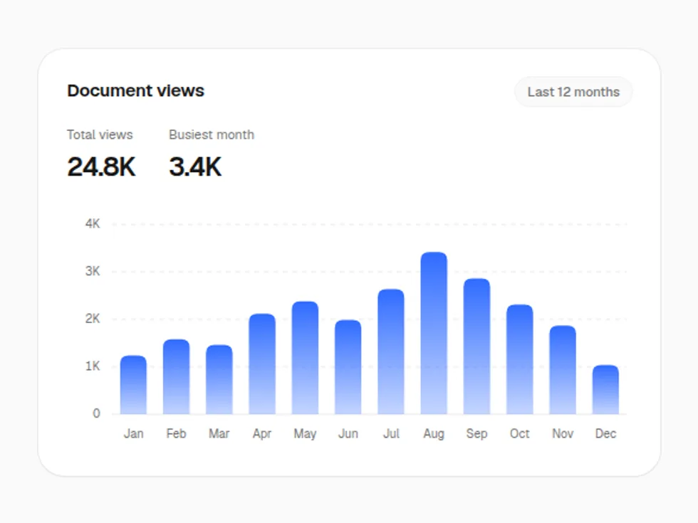Click the Feb axis label
Screen dimensions: 698x523
tap(177, 433)
